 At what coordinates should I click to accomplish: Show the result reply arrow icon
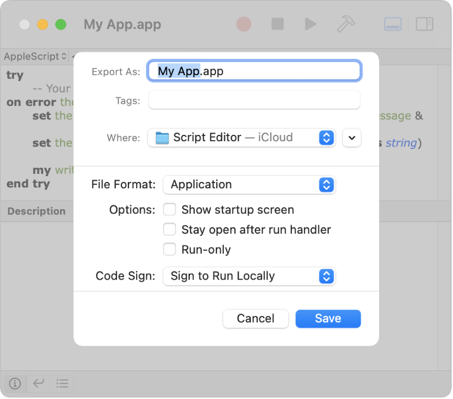click(38, 383)
